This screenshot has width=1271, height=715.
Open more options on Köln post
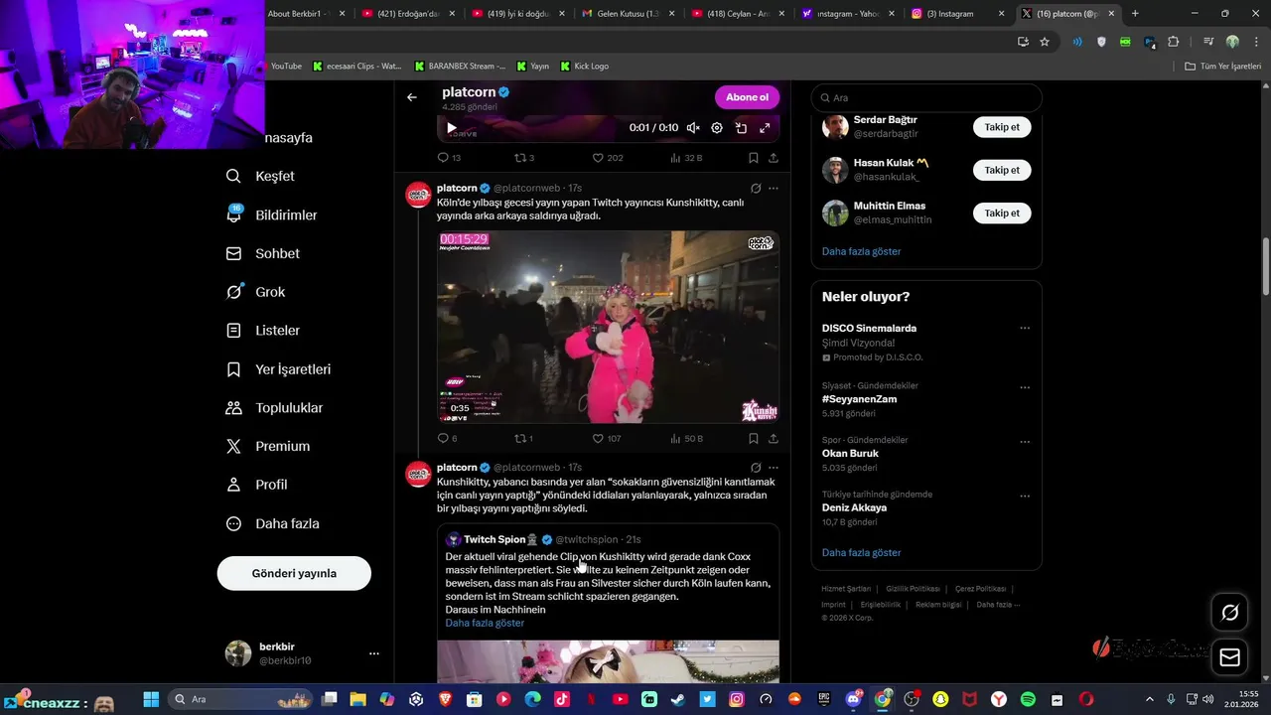(774, 188)
